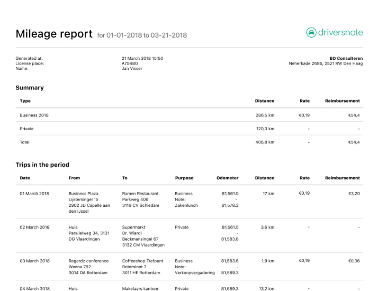Click the 'Purpose' column header
Viewport: 378px width, 291px height.
pos(184,178)
